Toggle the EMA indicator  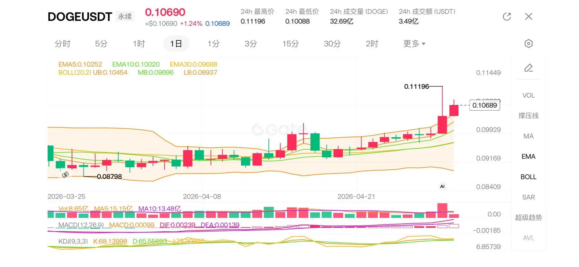coord(528,156)
